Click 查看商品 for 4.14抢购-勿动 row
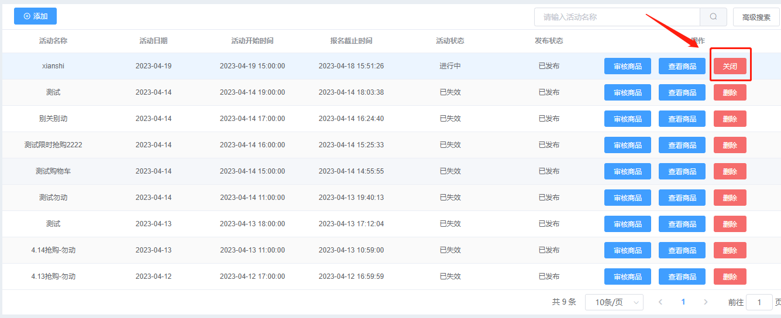 pyautogui.click(x=682, y=250)
